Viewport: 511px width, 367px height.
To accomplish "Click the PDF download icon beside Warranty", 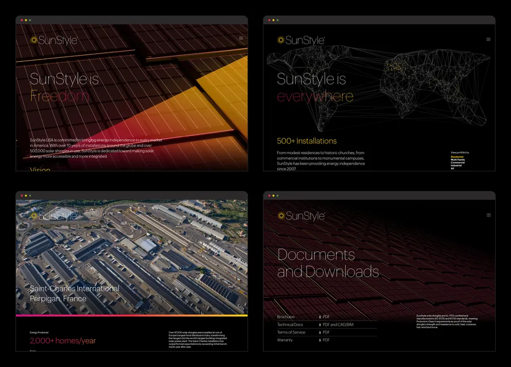I will click(320, 340).
